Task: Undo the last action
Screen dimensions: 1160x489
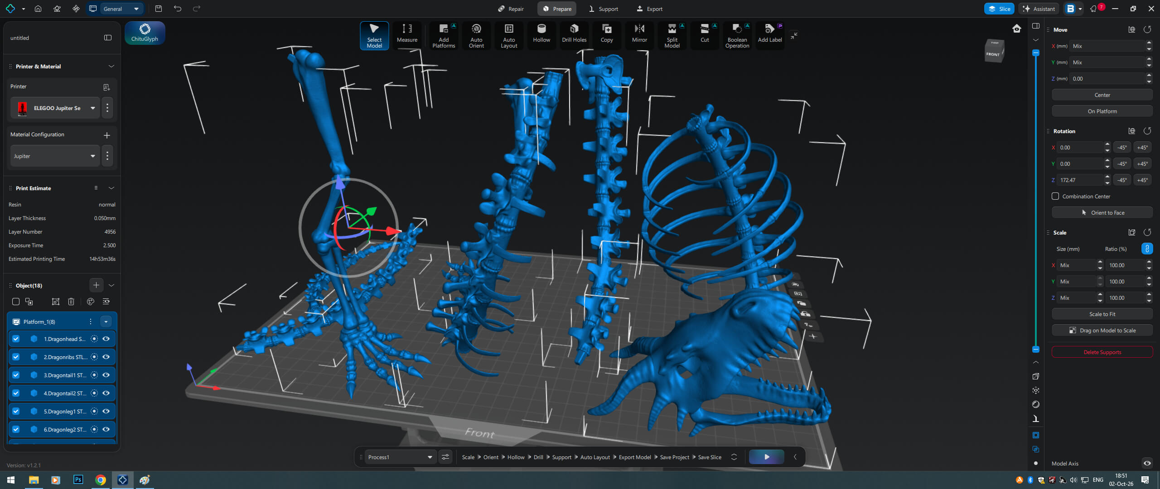Action: click(177, 9)
